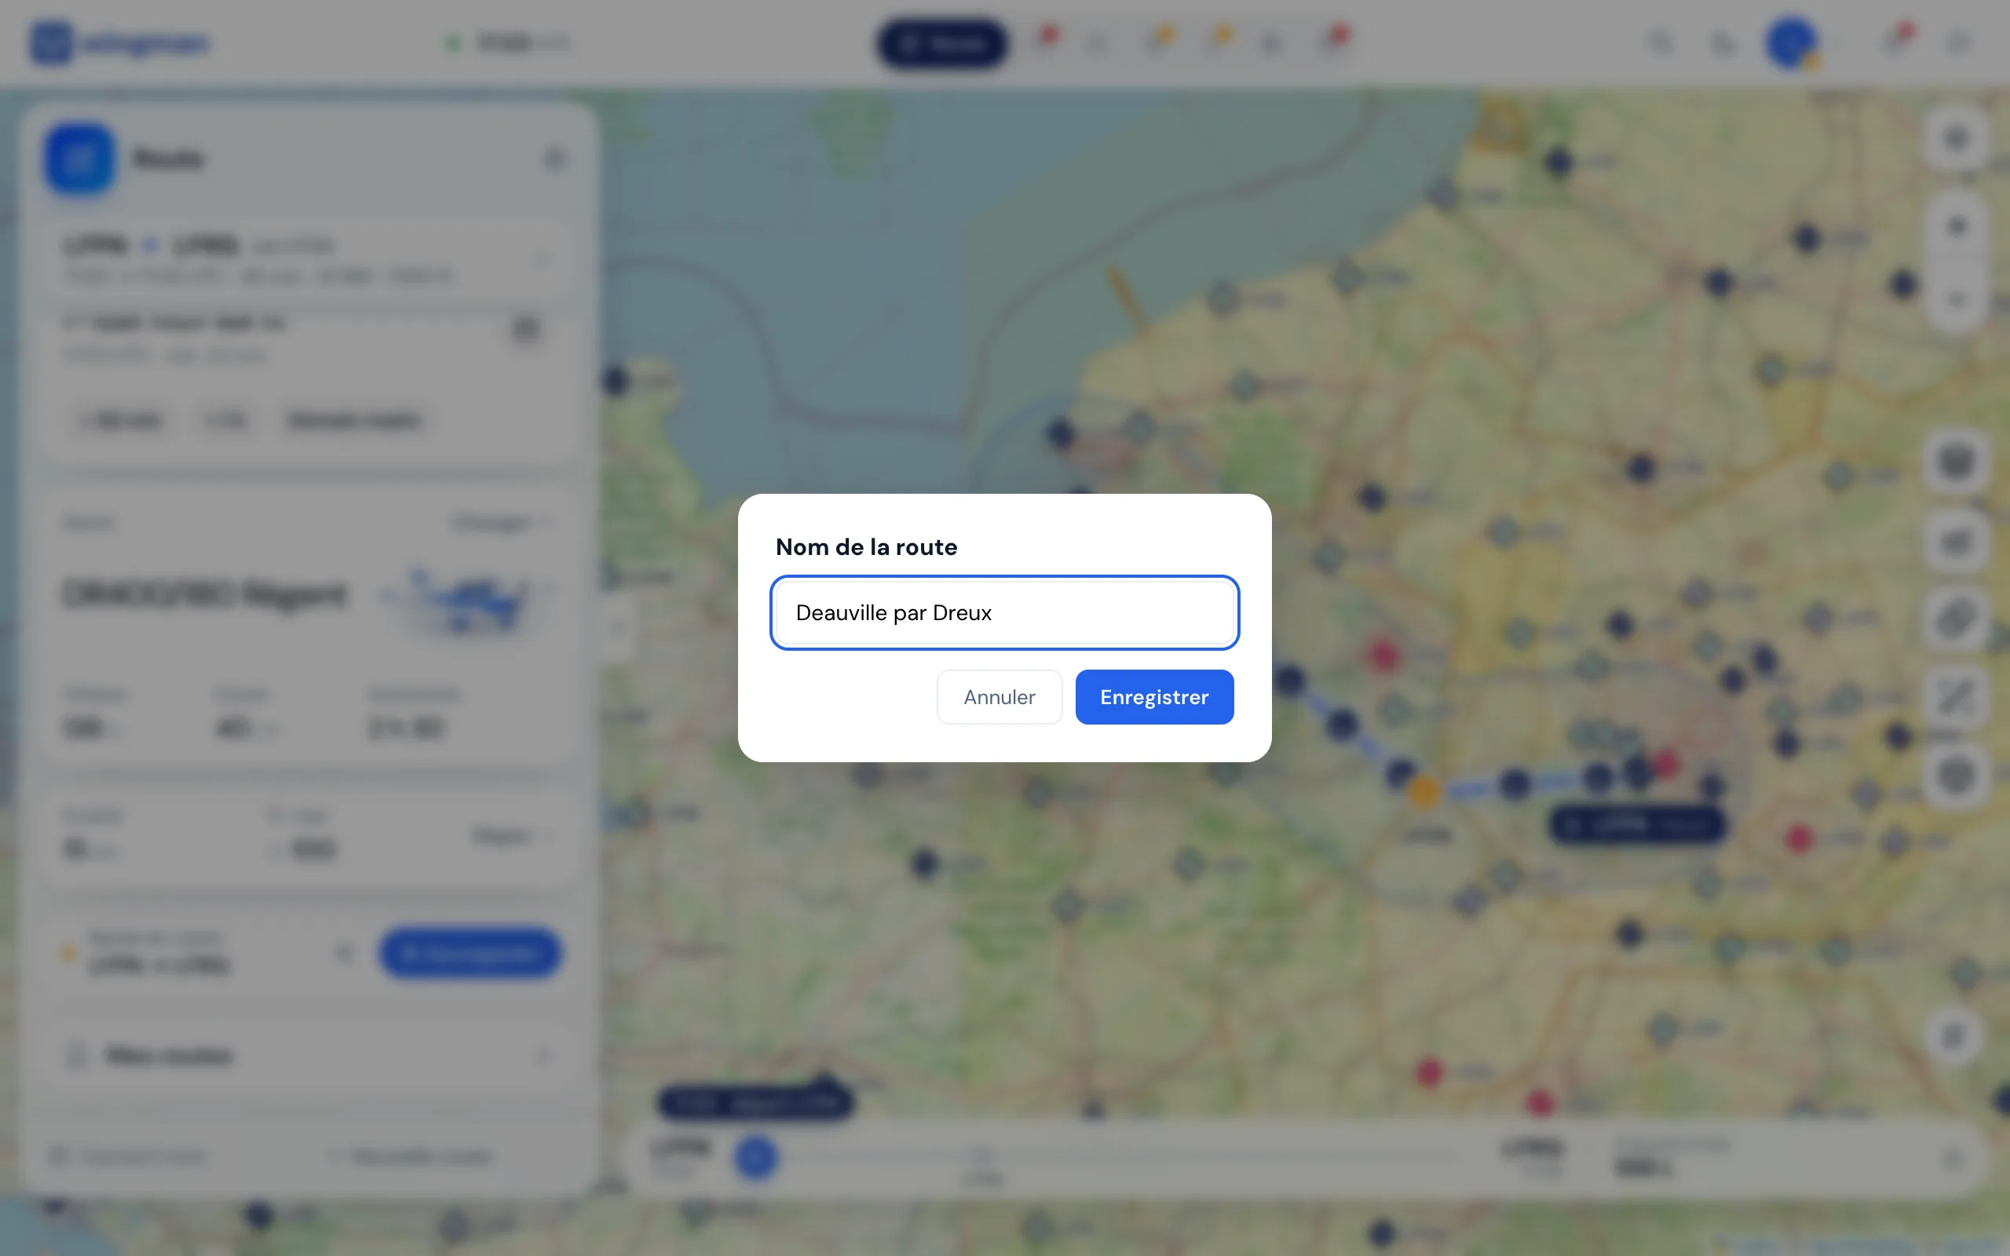Cancel with the Annuler button

coord(1000,697)
